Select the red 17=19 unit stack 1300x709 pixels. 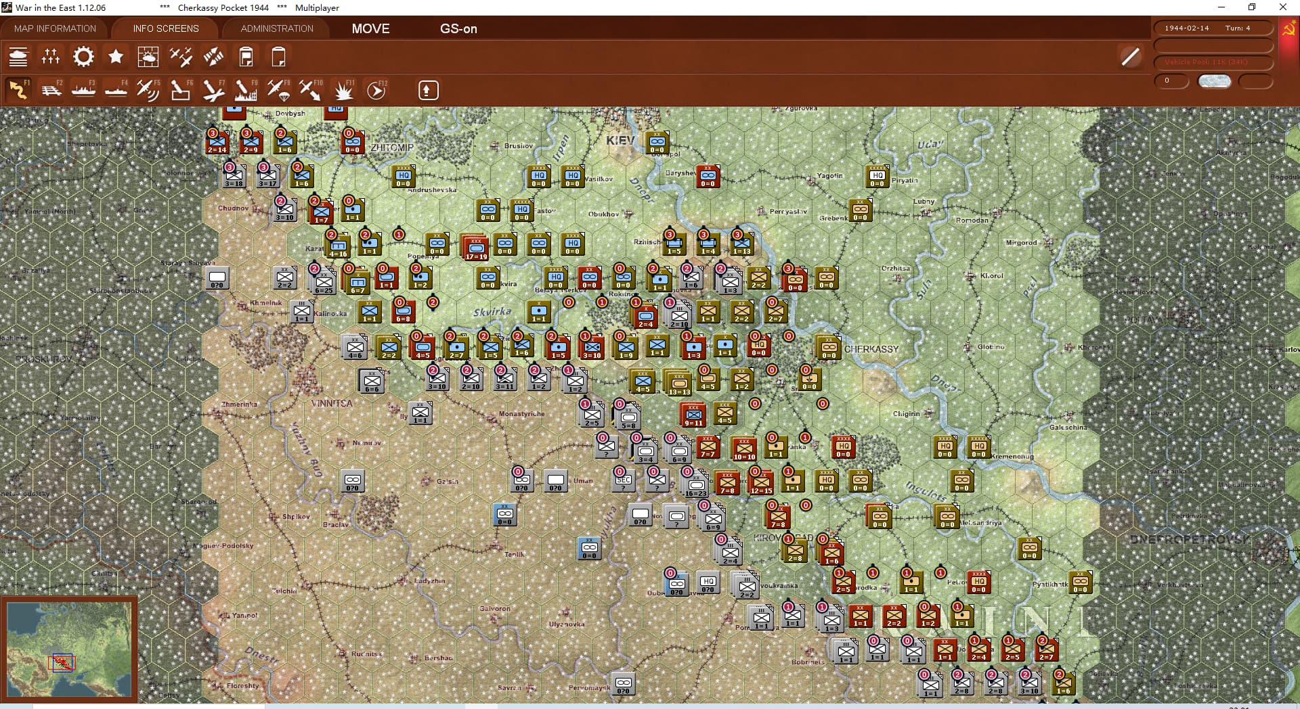[476, 248]
